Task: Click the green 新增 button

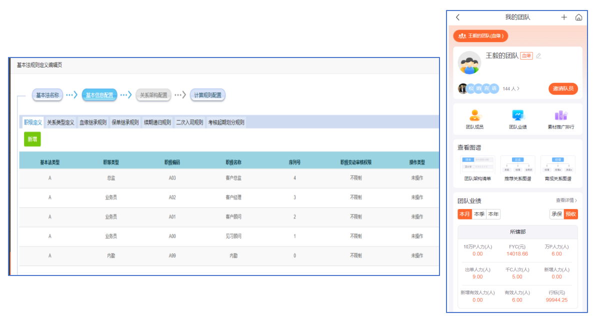Action: (x=32, y=139)
